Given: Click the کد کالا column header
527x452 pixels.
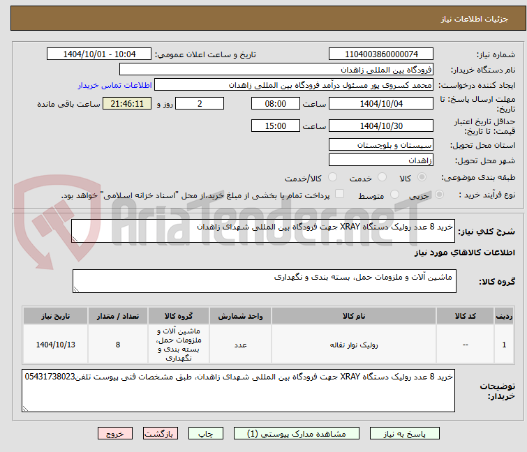Looking at the screenshot, I should click(465, 316).
